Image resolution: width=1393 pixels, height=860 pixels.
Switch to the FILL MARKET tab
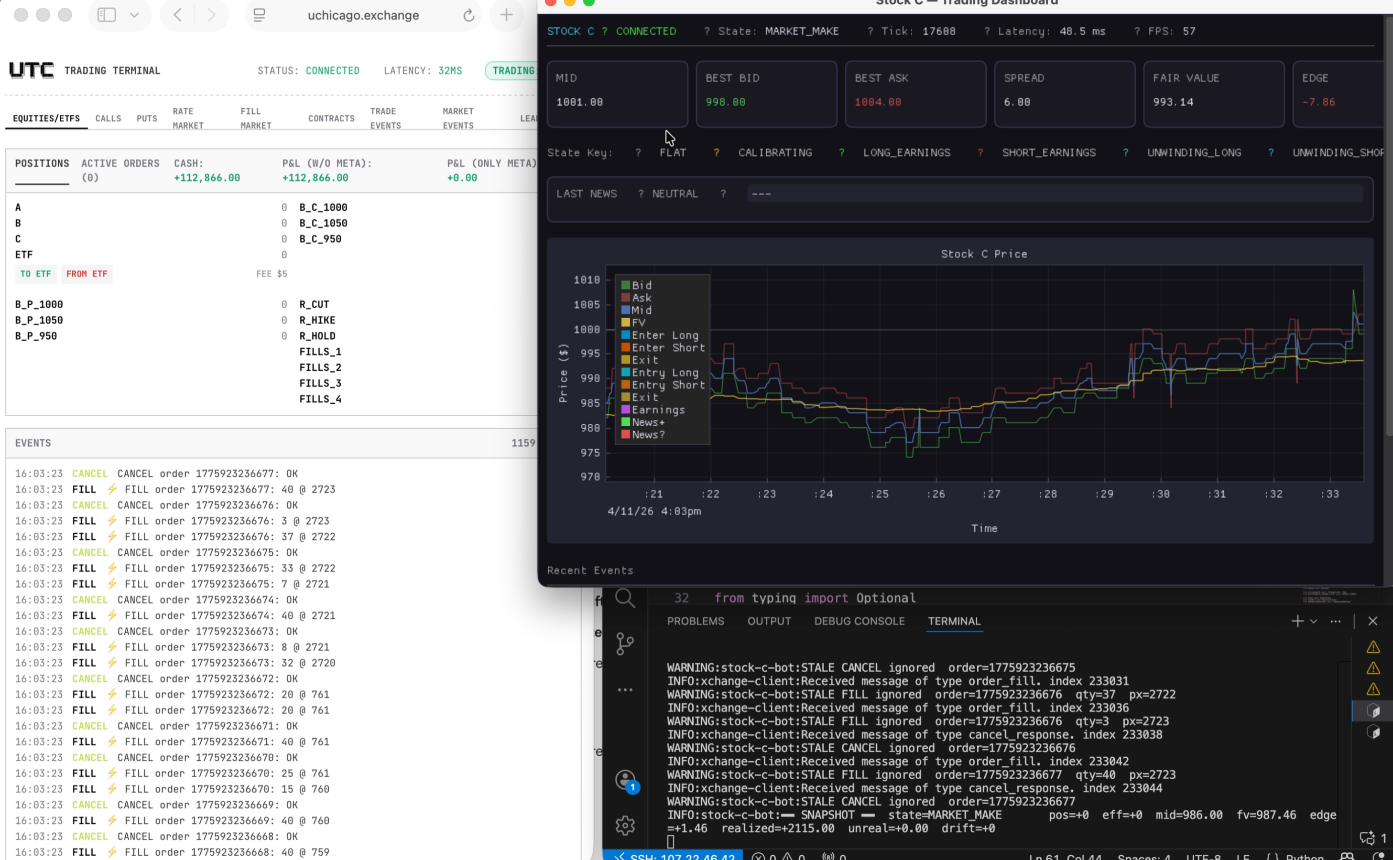click(x=256, y=118)
